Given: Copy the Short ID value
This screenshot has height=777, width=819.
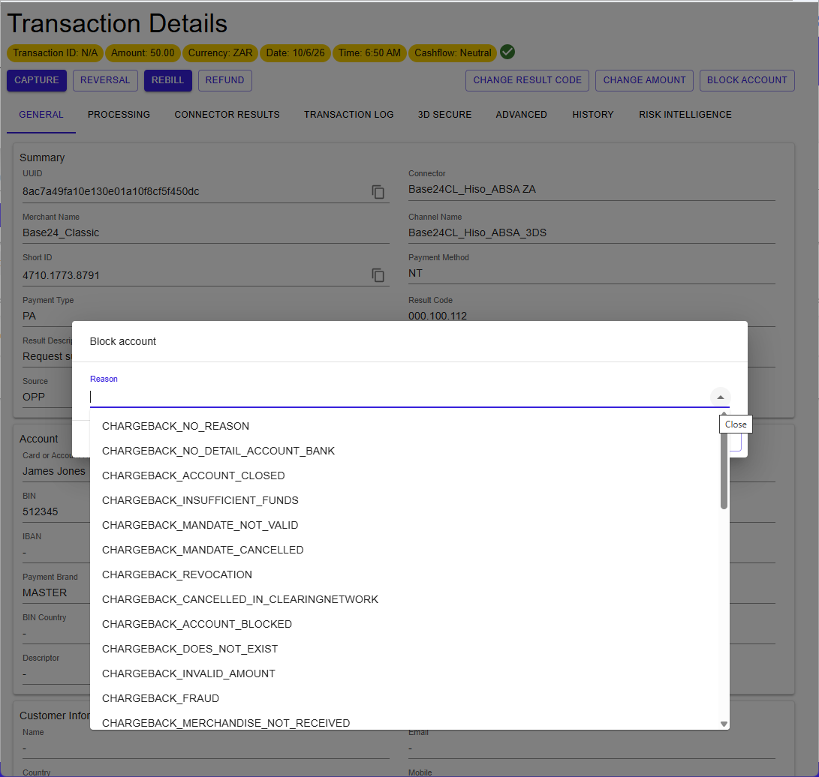Looking at the screenshot, I should pyautogui.click(x=378, y=275).
